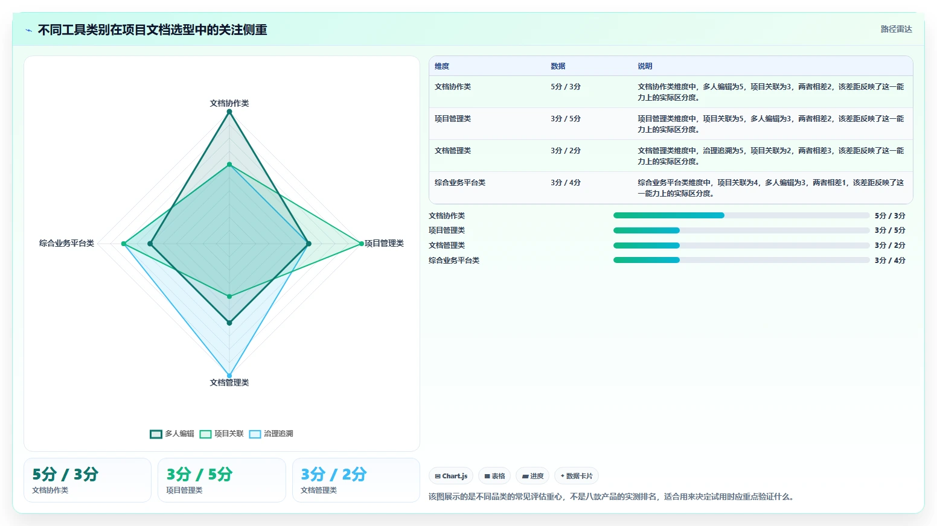Click the 项目管理类 radar axis label
The image size is (937, 526).
pyautogui.click(x=384, y=243)
